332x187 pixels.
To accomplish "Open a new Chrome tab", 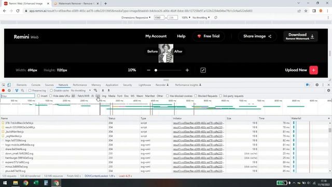I will click(x=105, y=4).
